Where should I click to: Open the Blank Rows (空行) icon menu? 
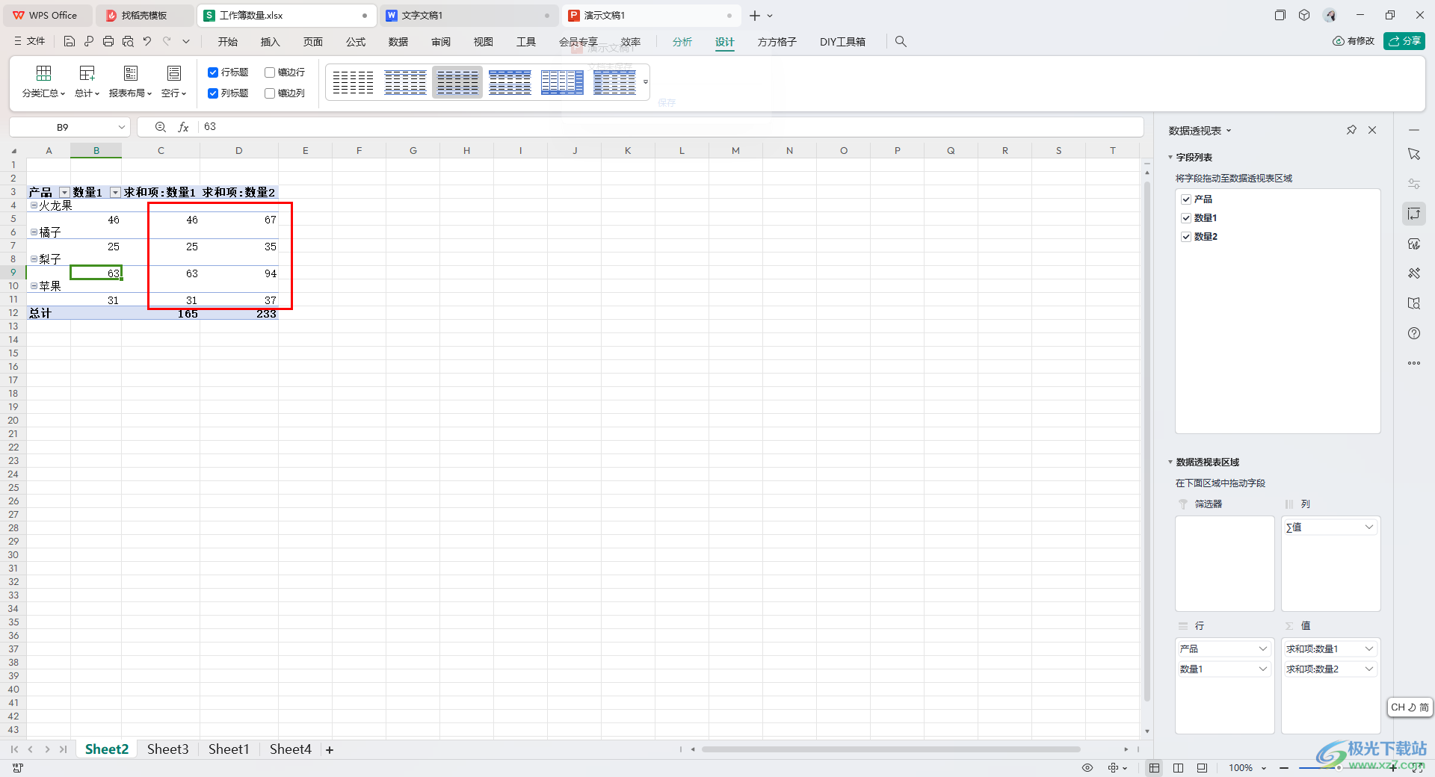(x=173, y=81)
